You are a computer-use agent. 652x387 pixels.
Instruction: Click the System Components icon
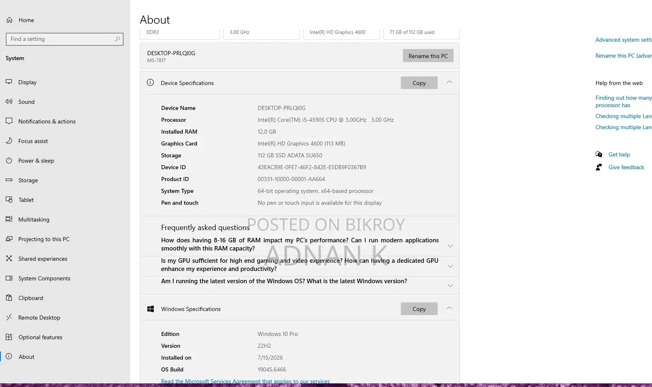pyautogui.click(x=9, y=278)
